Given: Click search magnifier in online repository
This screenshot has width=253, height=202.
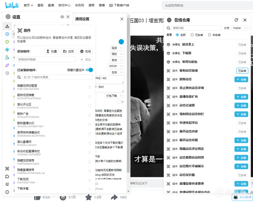Looking at the screenshot, I should (168, 28).
